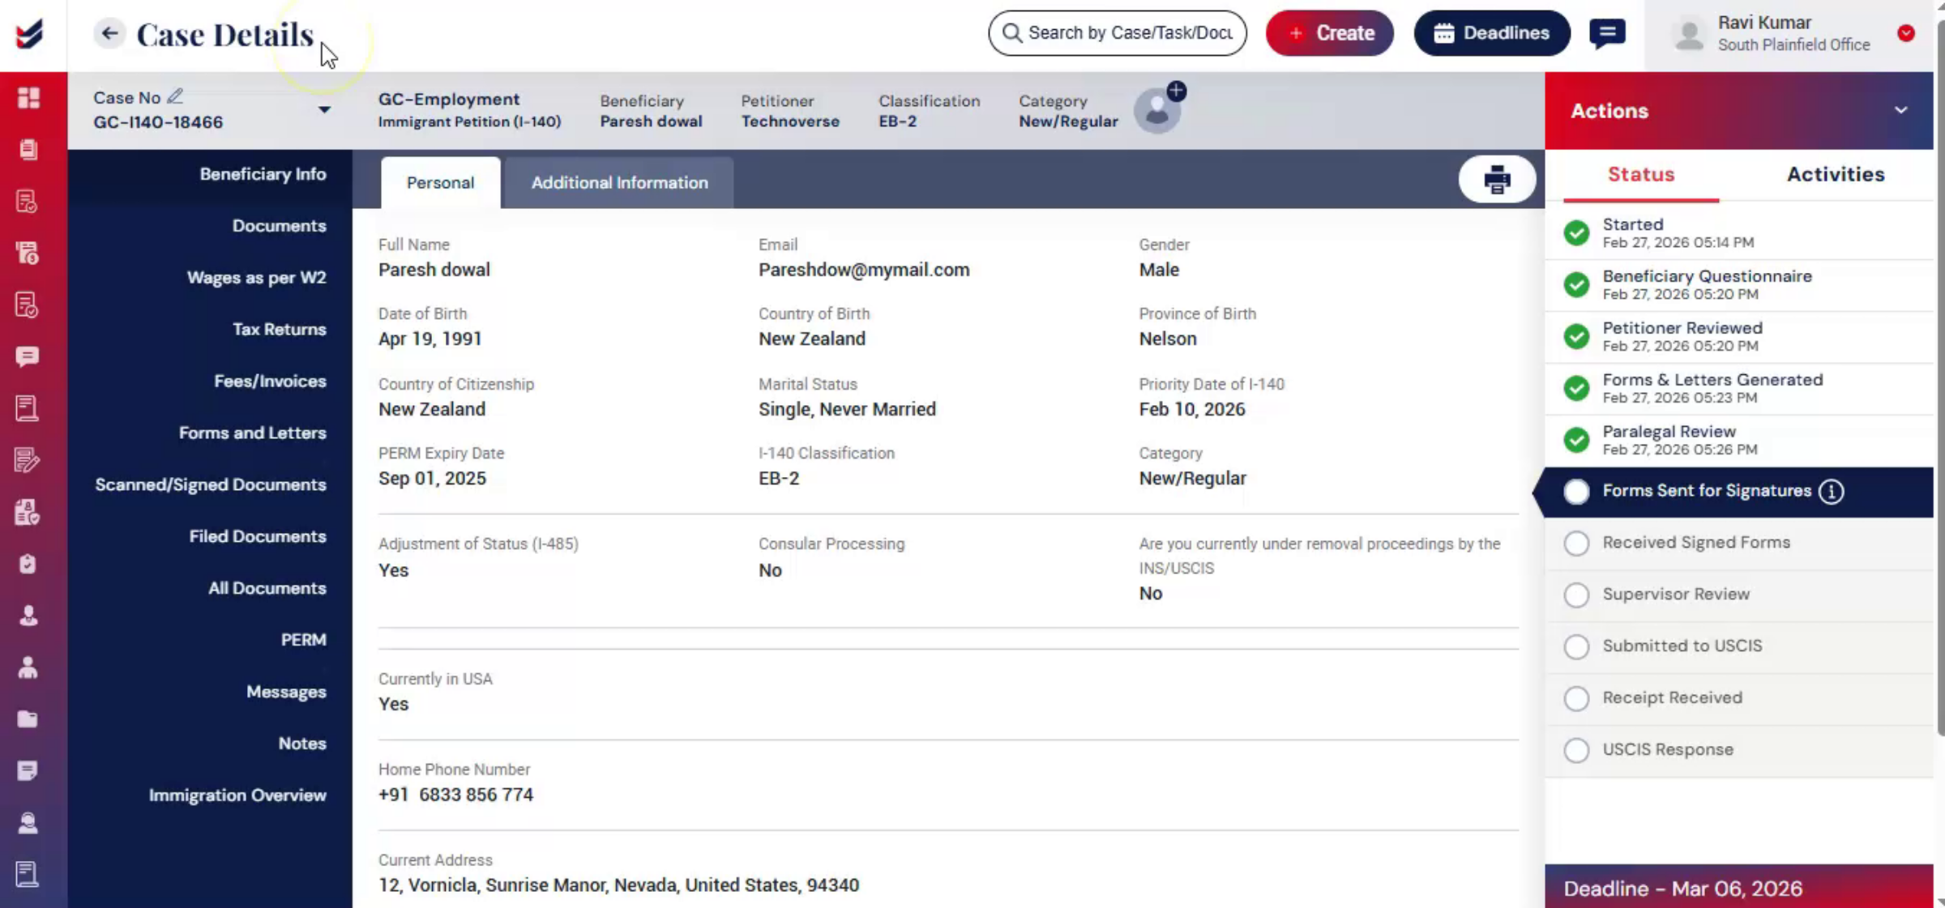The width and height of the screenshot is (1945, 908).
Task: Switch to the Personal tab
Action: pos(440,182)
